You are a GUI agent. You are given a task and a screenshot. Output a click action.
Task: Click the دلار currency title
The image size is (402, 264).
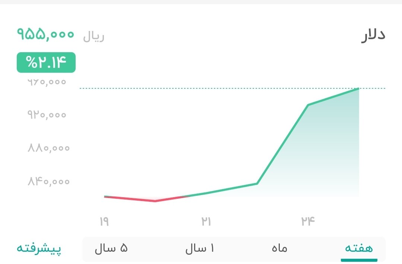372,34
